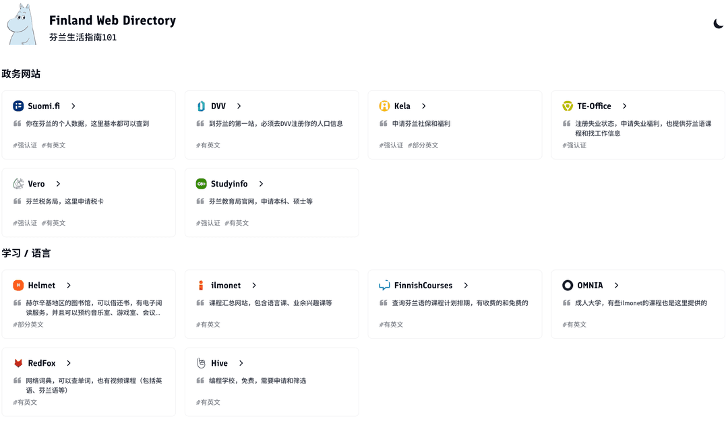This screenshot has width=728, height=421.
Task: Click #有英文 tag on Suomi.fi card
Action: (x=54, y=145)
